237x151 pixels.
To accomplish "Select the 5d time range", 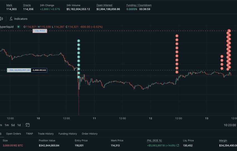I will [x=13, y=125].
